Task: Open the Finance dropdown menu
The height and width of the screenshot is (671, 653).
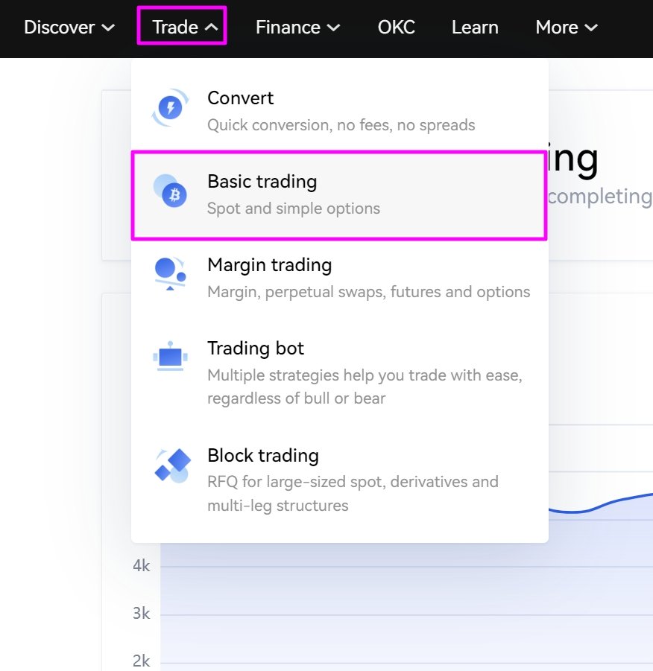Action: pyautogui.click(x=297, y=28)
